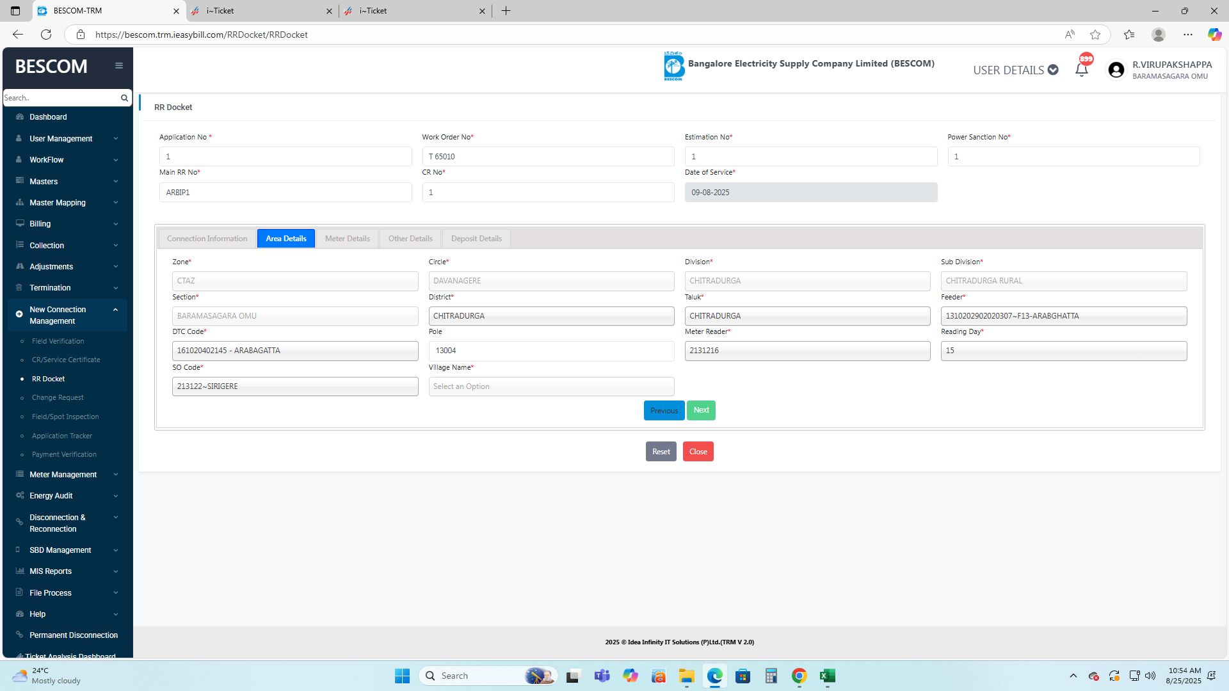Click the notification bell icon
Image resolution: width=1229 pixels, height=691 pixels.
coord(1081,70)
